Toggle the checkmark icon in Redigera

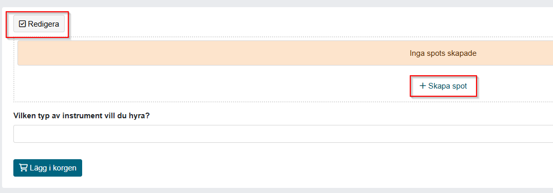pyautogui.click(x=22, y=24)
